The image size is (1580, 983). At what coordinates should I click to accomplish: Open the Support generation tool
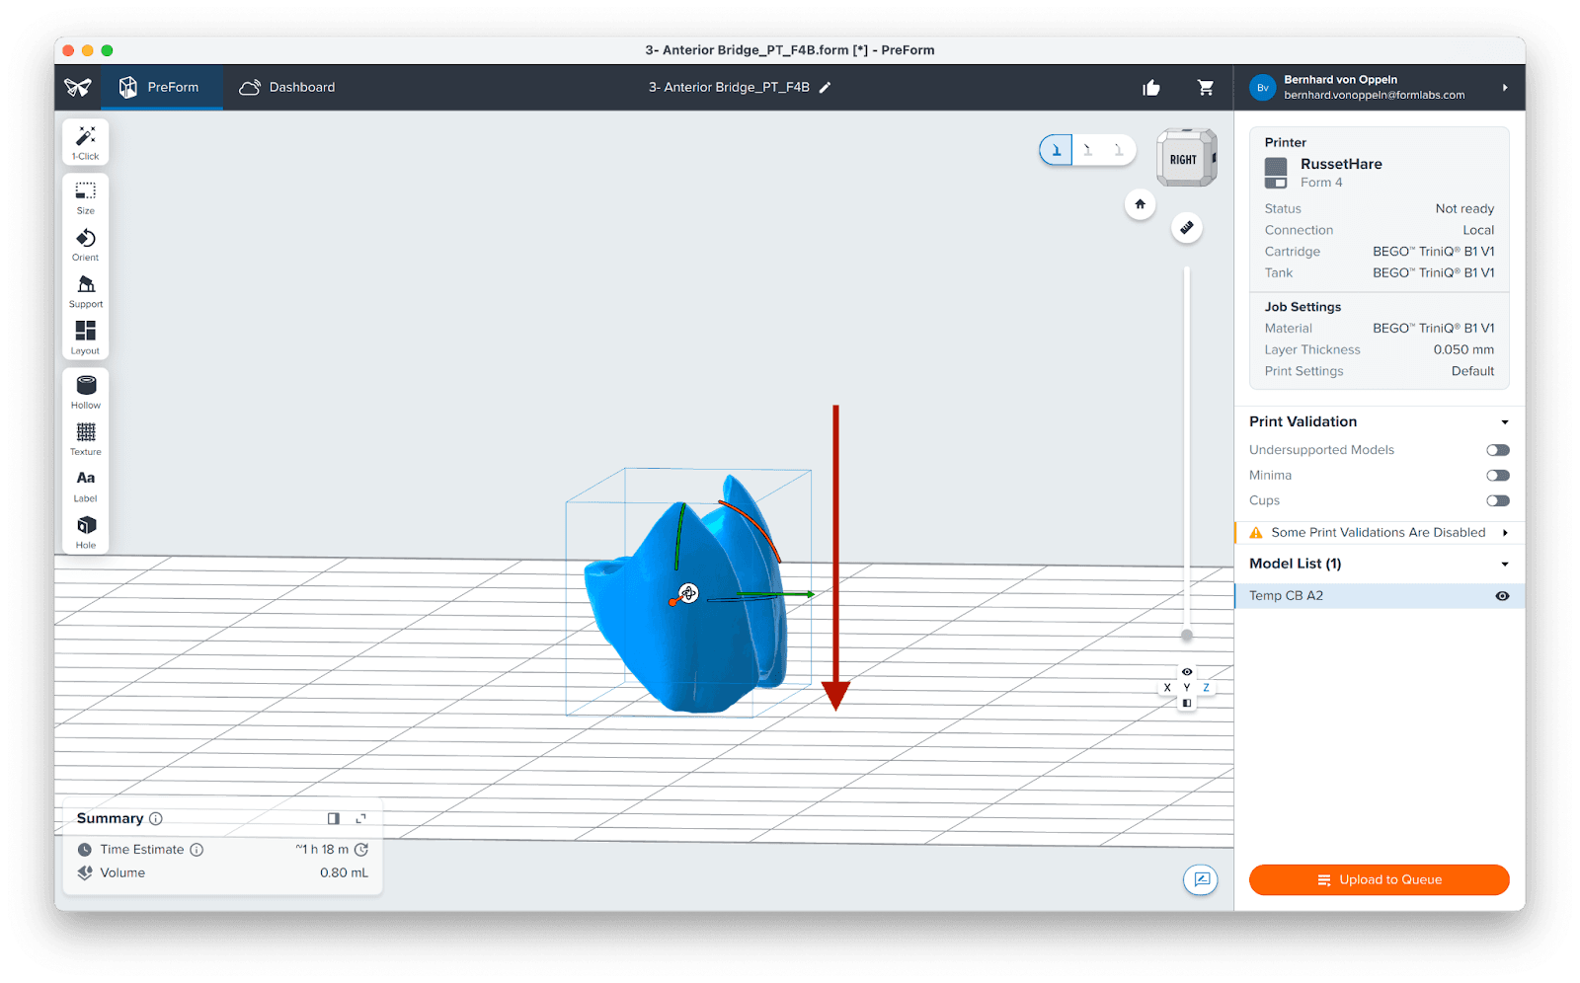86,290
